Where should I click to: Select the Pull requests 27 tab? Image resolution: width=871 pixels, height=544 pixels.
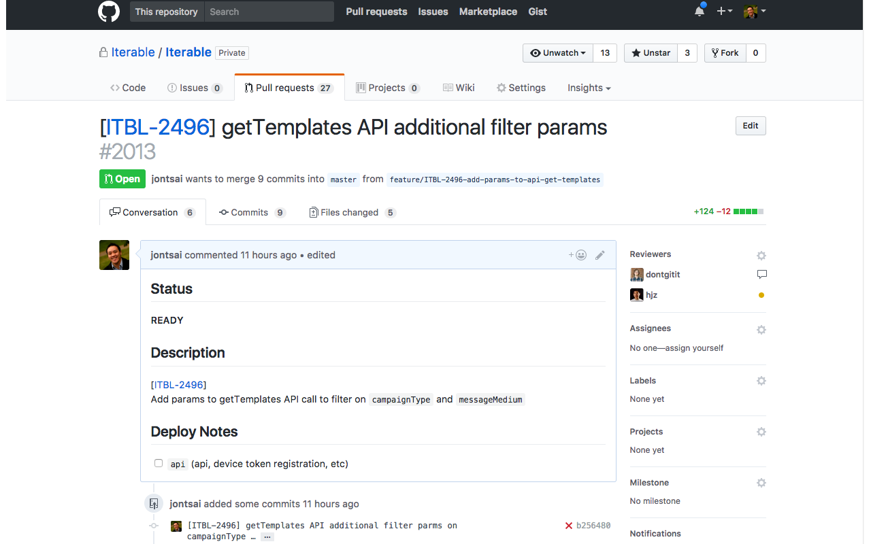[x=289, y=88]
